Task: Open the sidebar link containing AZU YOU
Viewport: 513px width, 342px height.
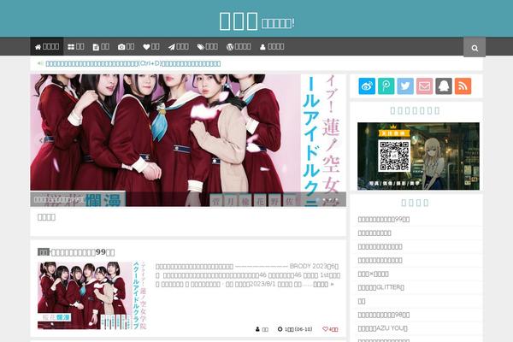Action: 383,328
